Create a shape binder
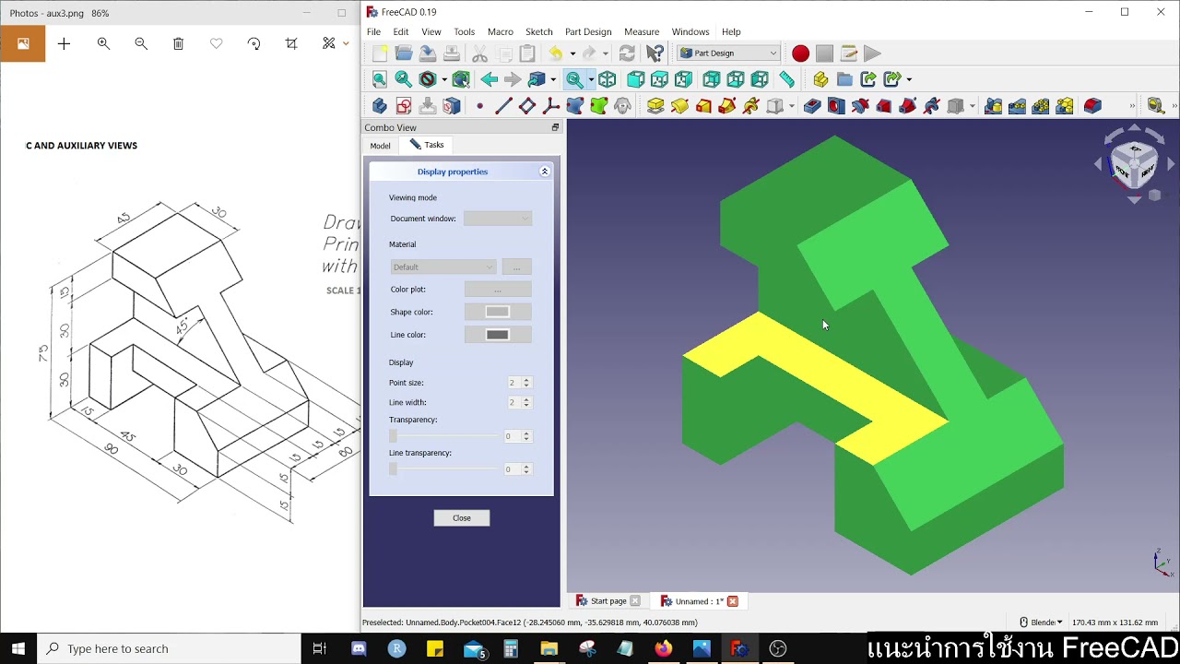The image size is (1180, 664). click(575, 106)
